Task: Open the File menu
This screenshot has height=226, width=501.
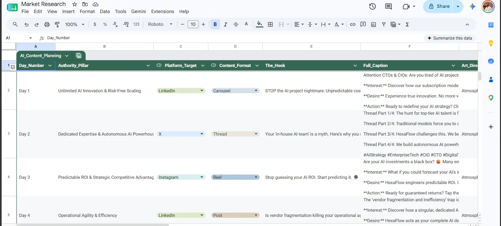Action: pos(25,12)
